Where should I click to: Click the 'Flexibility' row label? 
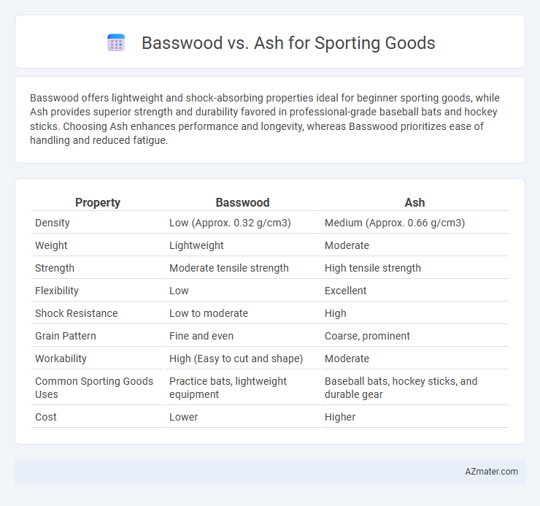(x=57, y=291)
